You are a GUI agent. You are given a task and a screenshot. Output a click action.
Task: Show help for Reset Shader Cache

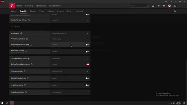(26, 92)
